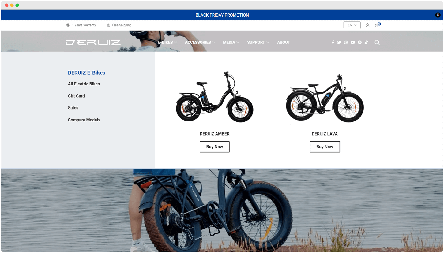Expand the SUPPORT navigation menu
444x253 pixels.
point(258,42)
